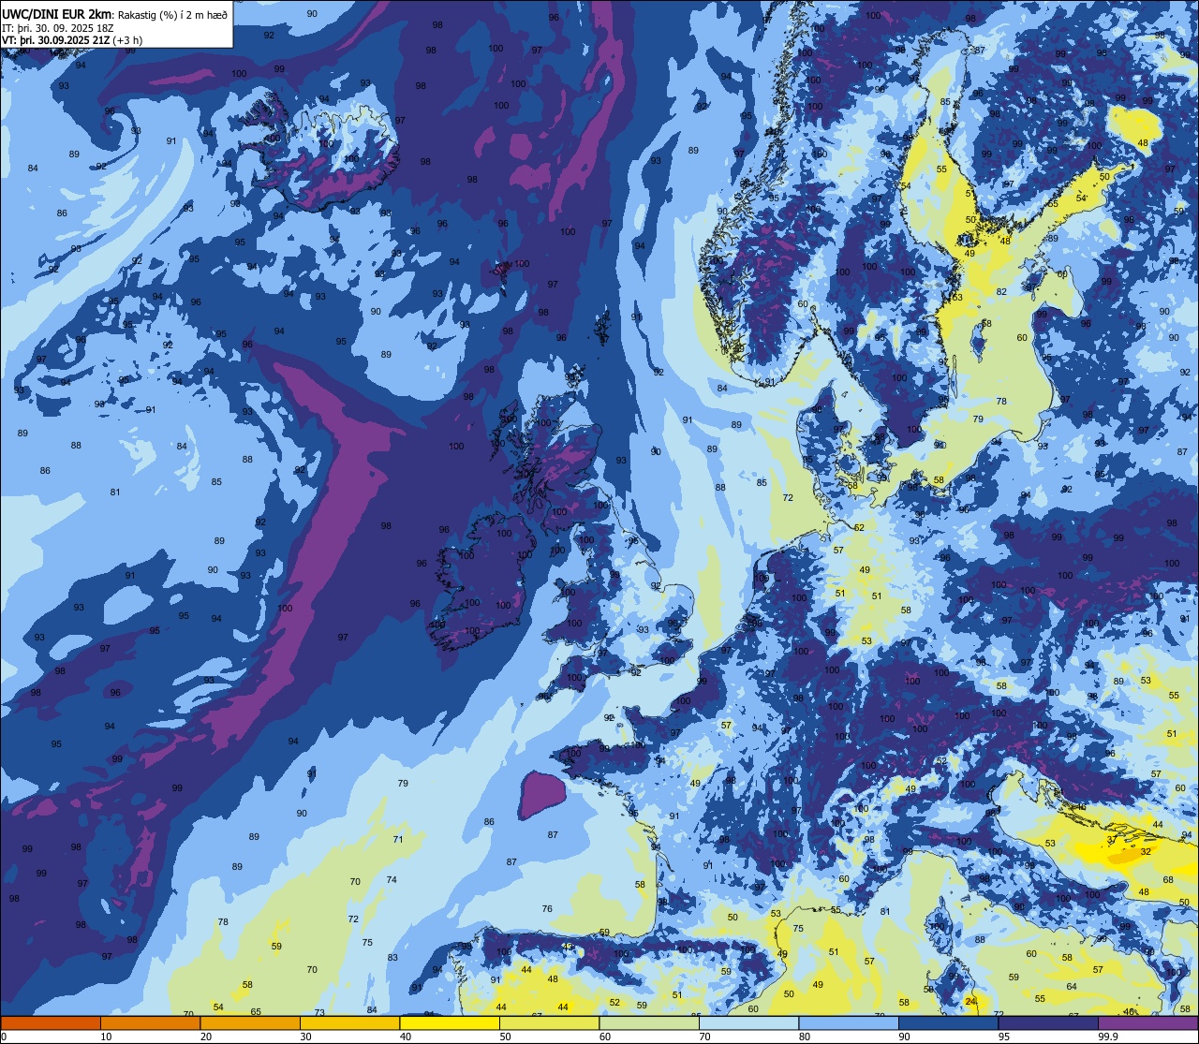
Task: Click the 'VT: þri. 30.09.2025 21Z (+3 h)' line
Action: pyautogui.click(x=72, y=40)
